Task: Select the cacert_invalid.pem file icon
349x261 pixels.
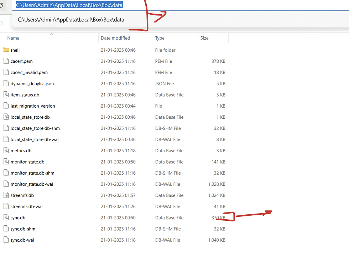Action: pos(6,72)
